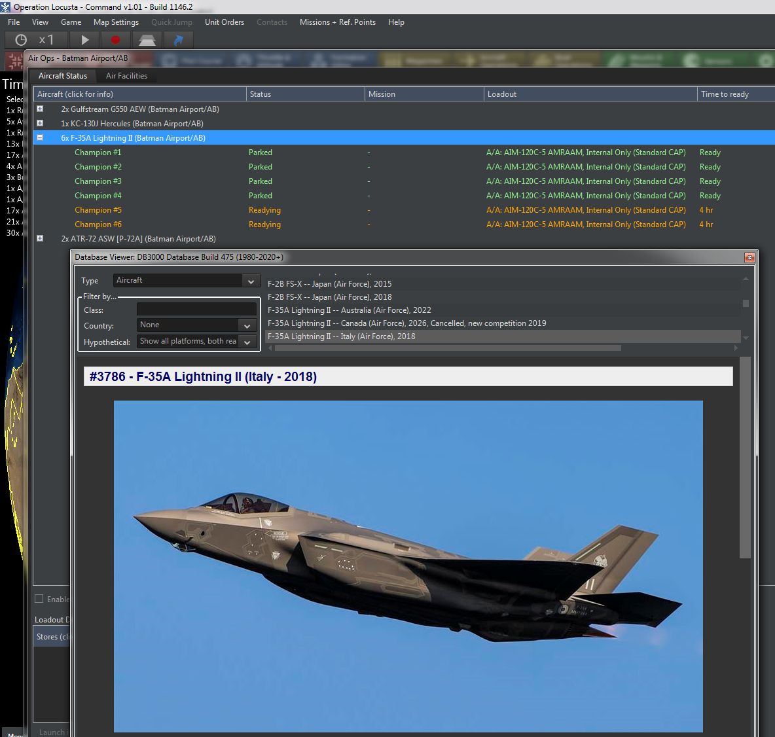
Task: Expand the 1x KC-130J Hercules group
Action: (x=40, y=124)
